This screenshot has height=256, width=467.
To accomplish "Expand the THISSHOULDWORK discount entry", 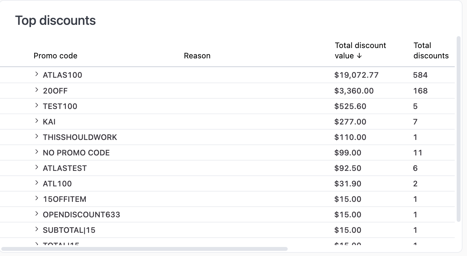I will click(x=36, y=137).
